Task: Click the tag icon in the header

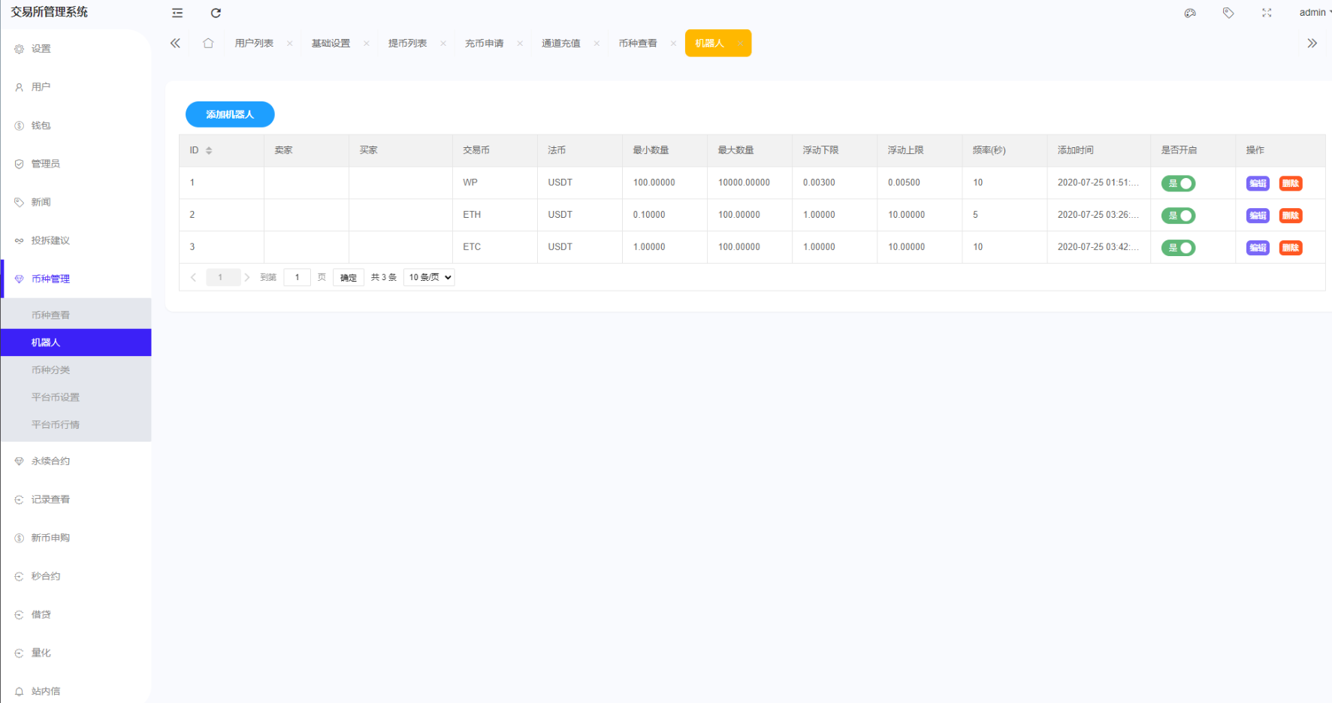Action: click(x=1228, y=13)
